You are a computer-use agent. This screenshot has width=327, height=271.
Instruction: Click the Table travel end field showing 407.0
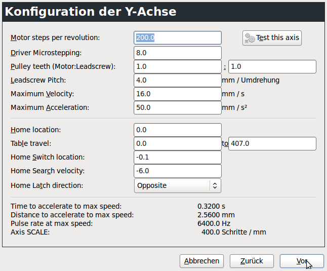click(x=272, y=143)
